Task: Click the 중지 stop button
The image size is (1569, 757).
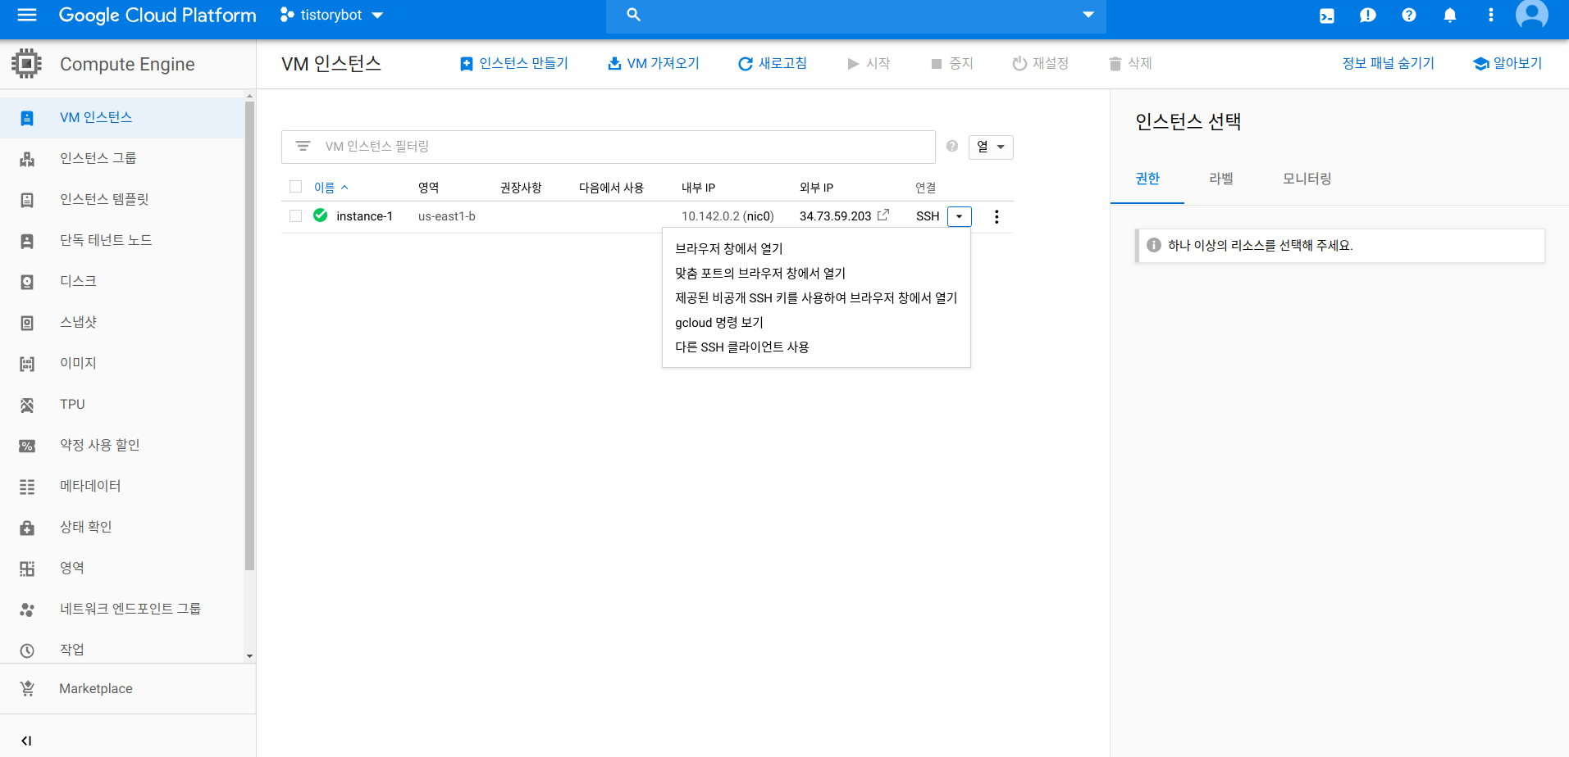Action: (x=951, y=63)
